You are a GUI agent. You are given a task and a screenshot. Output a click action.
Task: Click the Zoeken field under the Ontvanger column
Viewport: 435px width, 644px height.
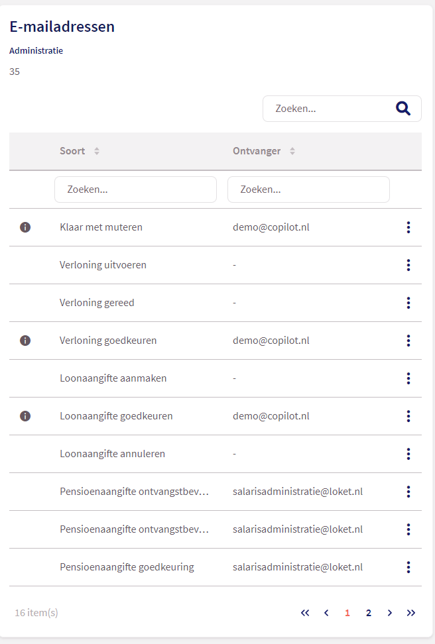(x=308, y=189)
